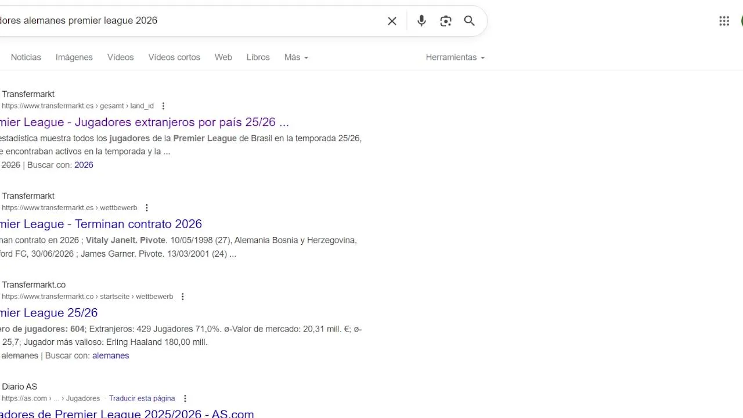Click the transfermarkt.es gesamt land_id URL
This screenshot has width=743, height=418.
(78, 106)
